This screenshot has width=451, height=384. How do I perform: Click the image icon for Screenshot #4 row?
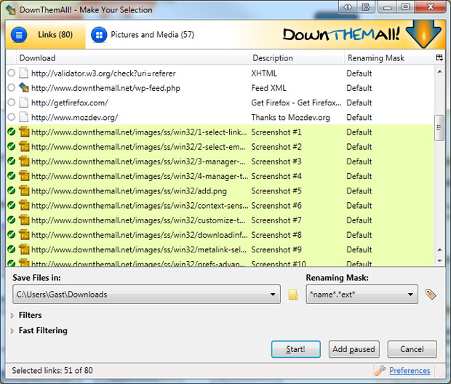point(24,176)
